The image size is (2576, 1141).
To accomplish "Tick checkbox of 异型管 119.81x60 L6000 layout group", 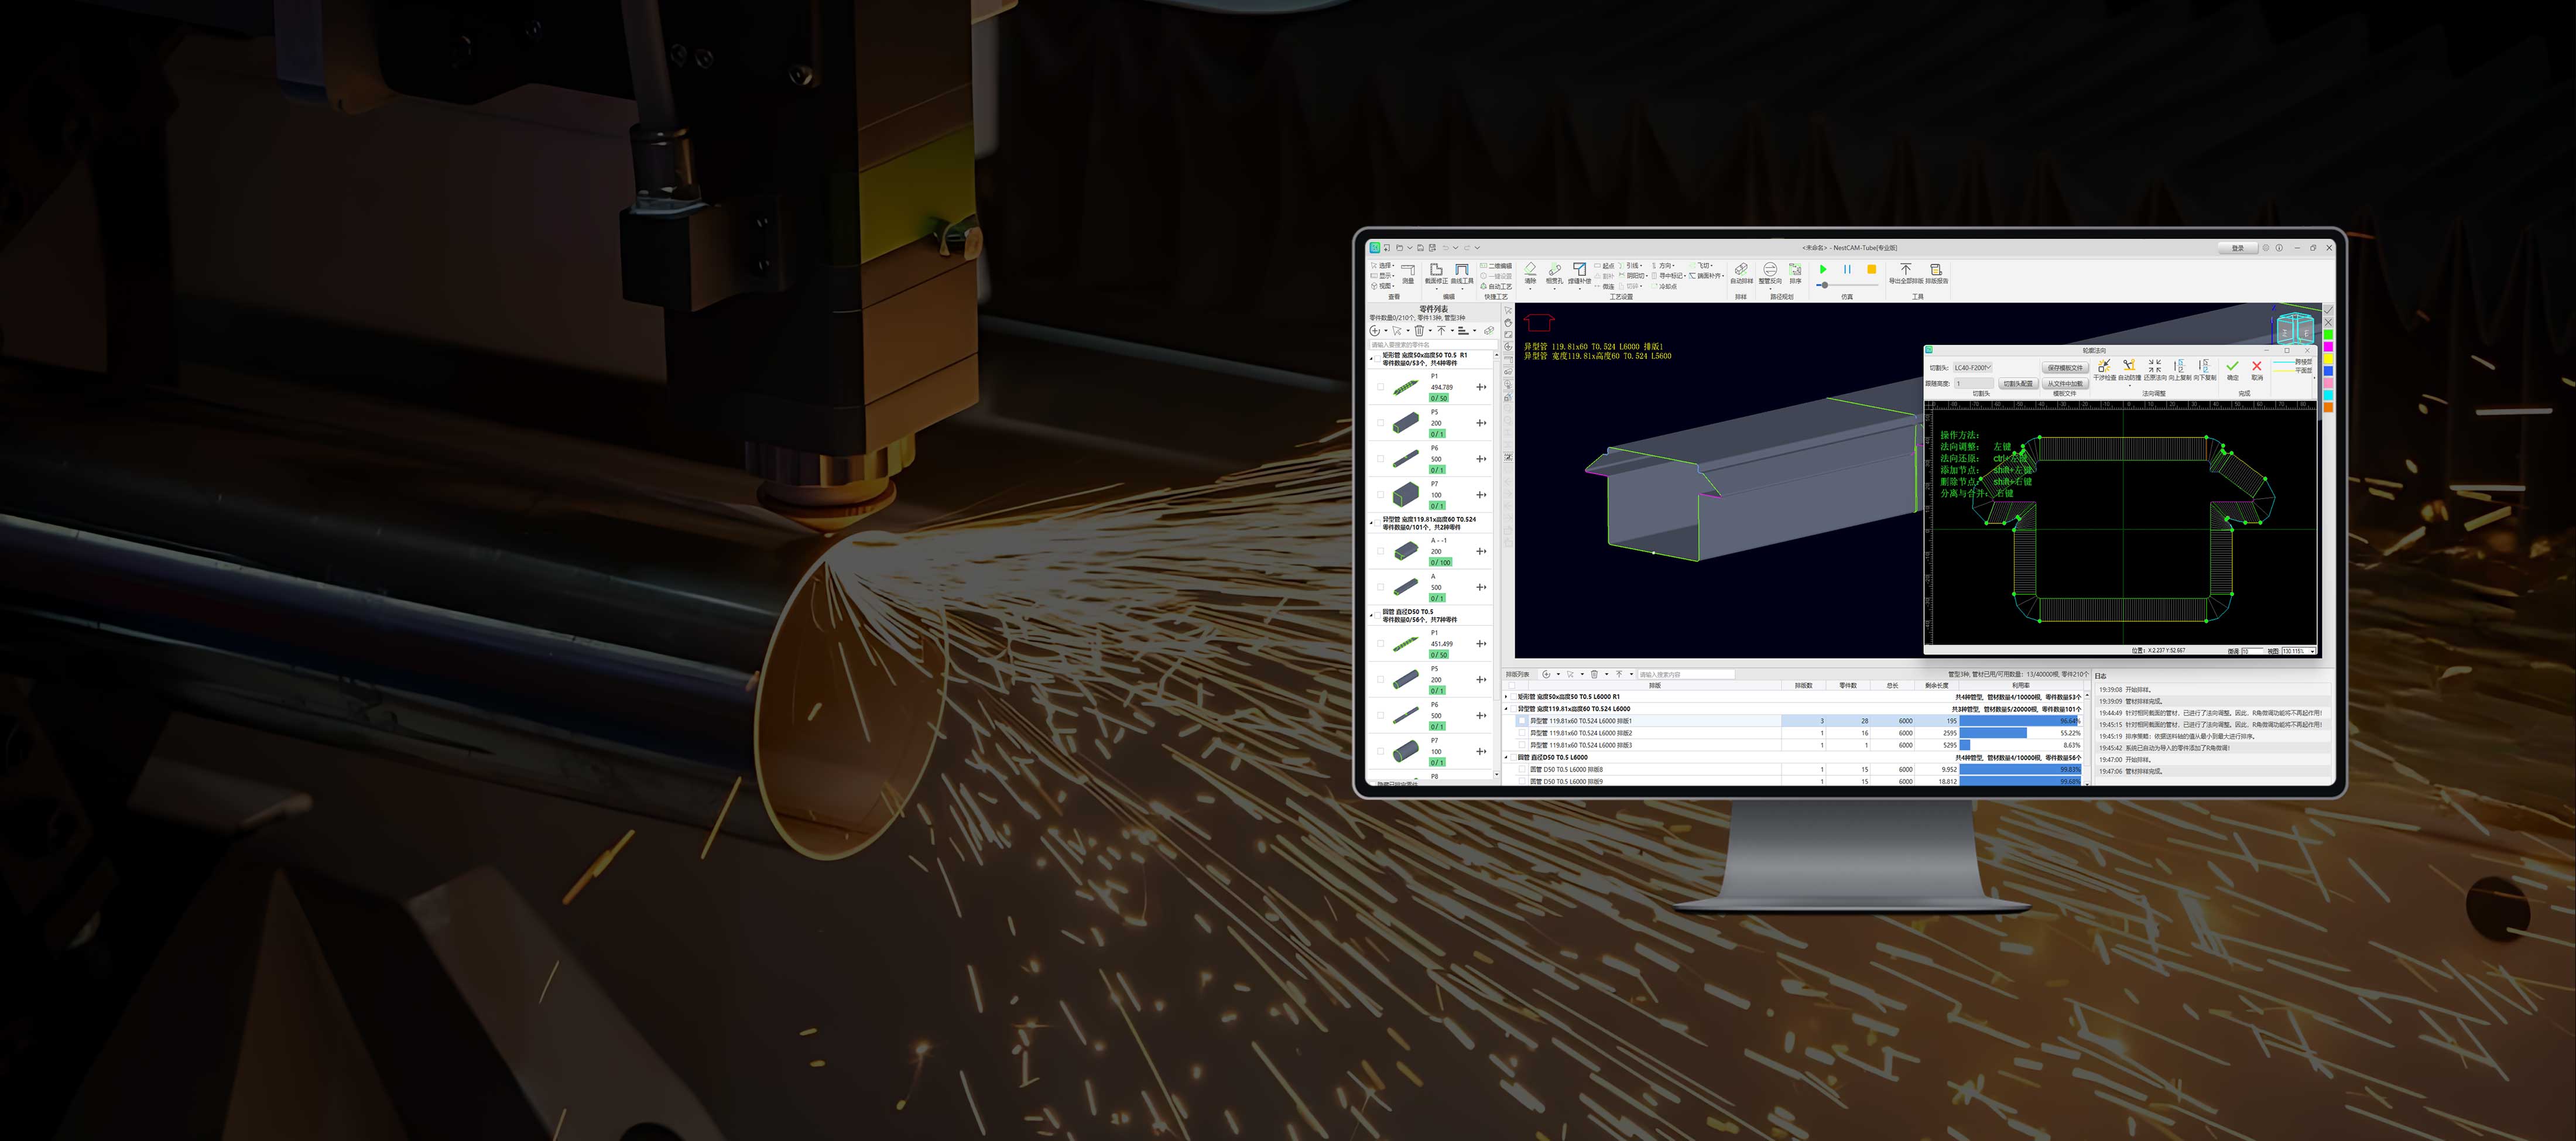I will (x=1513, y=709).
